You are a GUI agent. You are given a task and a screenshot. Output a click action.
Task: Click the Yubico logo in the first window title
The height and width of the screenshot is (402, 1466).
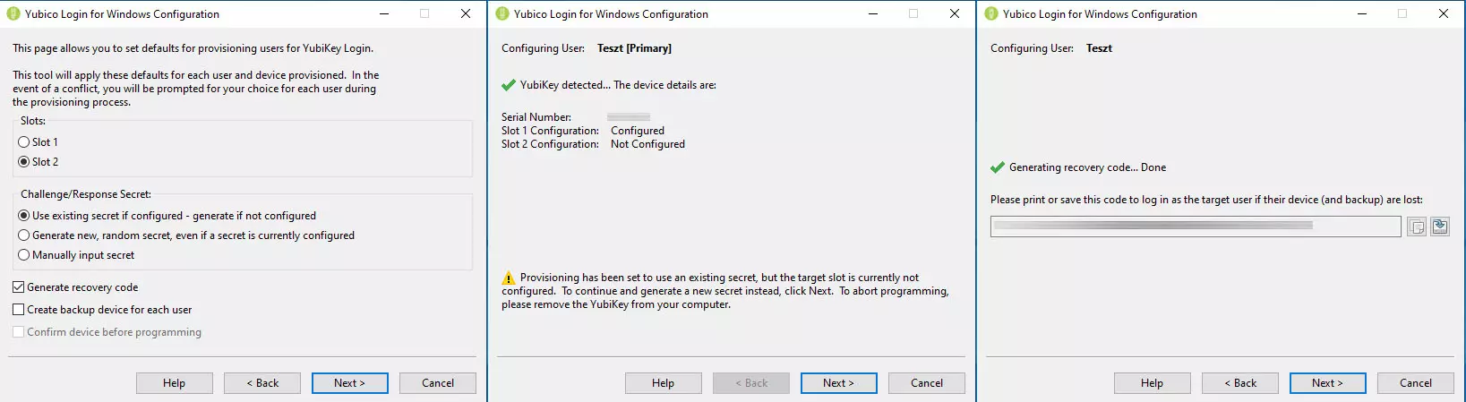[13, 13]
